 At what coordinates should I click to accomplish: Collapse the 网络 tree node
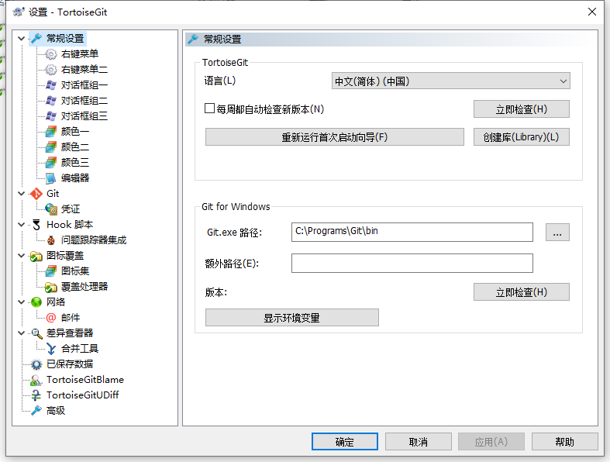point(22,302)
